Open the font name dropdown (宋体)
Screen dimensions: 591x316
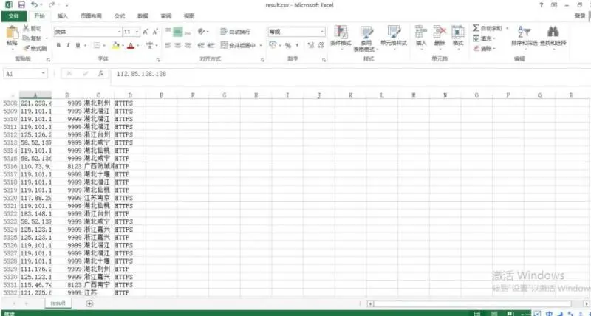point(120,32)
